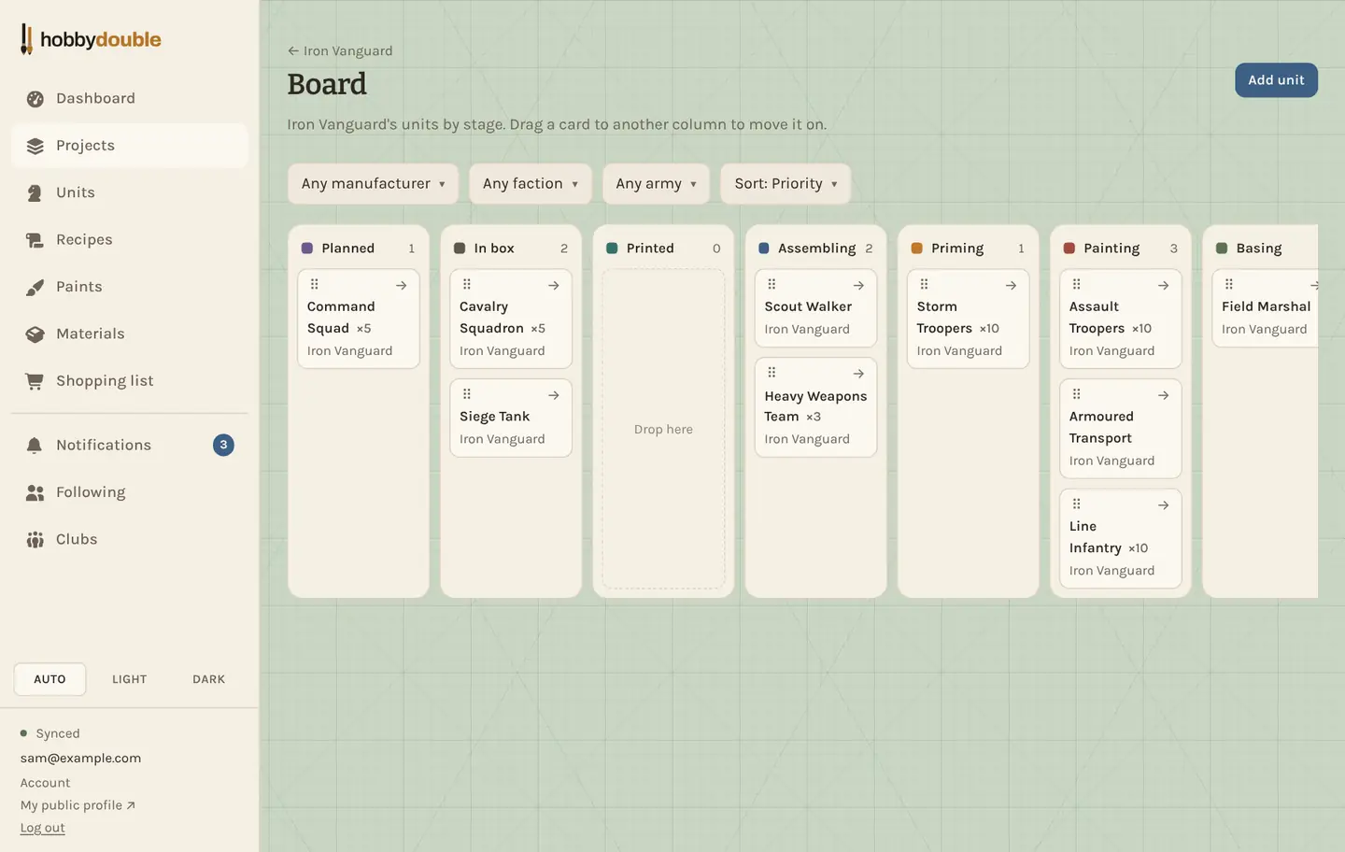Screen dimensions: 1345x852
Task: Click the Heavy Weapons Team arrow icon
Action: click(x=858, y=374)
